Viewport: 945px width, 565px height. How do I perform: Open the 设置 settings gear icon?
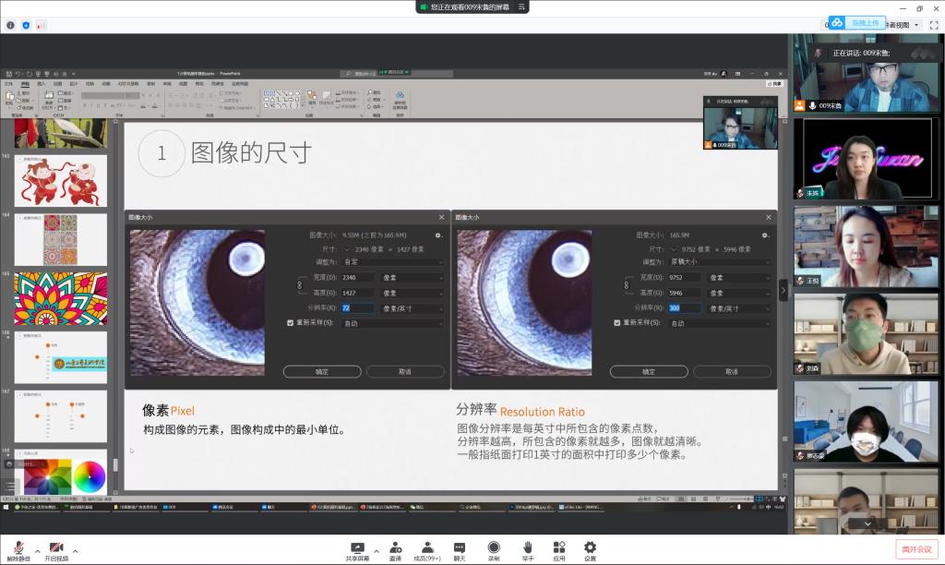point(590,547)
